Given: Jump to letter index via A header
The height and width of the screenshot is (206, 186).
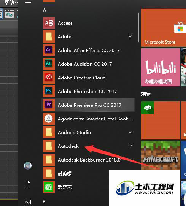Looking at the screenshot, I should [x=45, y=10].
